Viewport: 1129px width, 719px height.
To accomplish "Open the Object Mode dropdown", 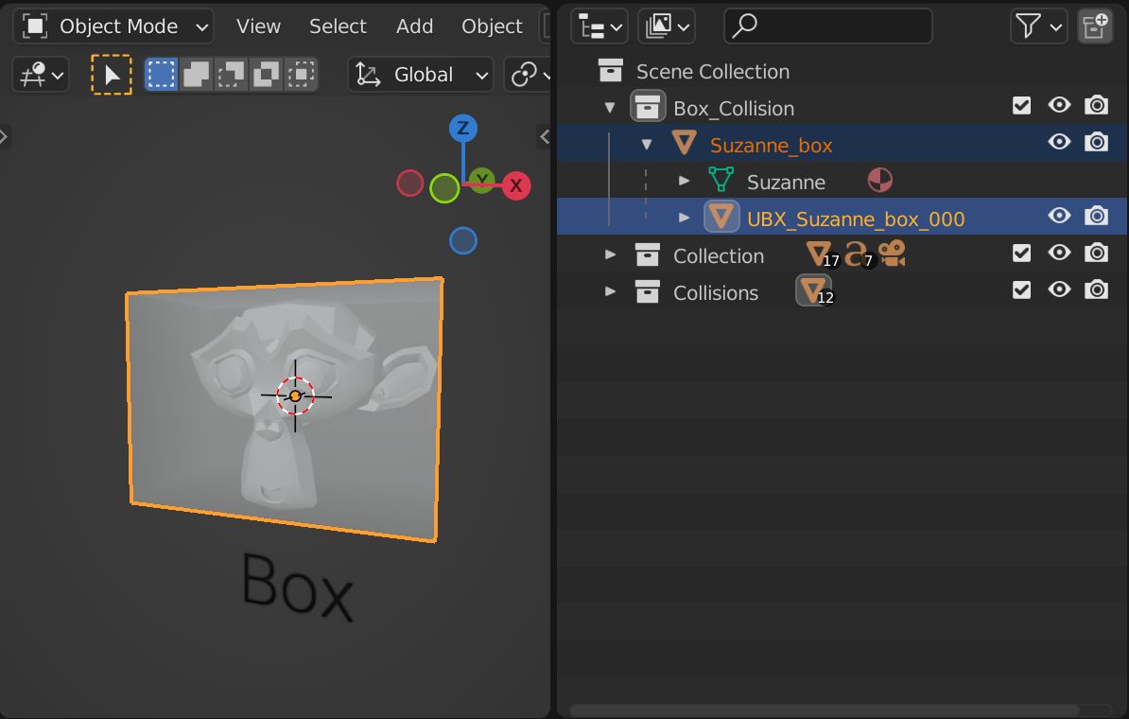I will pos(113,26).
